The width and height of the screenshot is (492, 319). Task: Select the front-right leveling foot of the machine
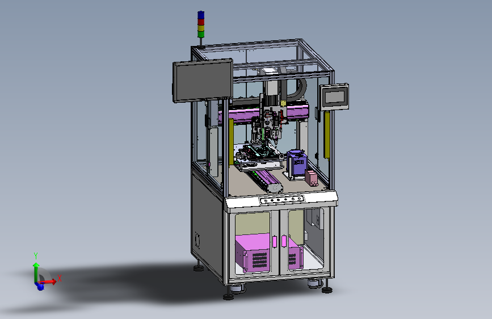327,289
